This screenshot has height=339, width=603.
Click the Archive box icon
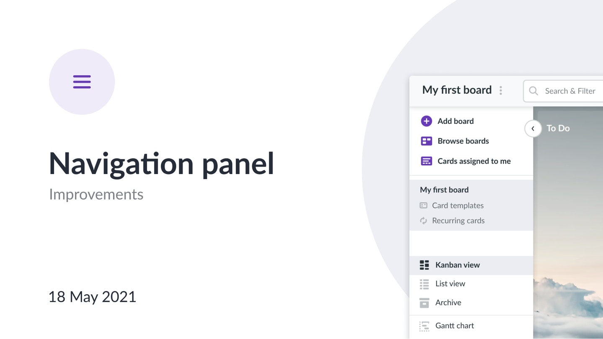pyautogui.click(x=424, y=303)
